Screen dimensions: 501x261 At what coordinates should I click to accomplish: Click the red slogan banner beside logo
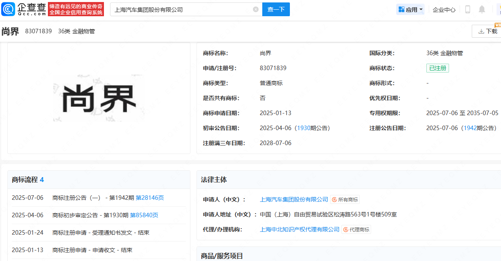(x=76, y=9)
